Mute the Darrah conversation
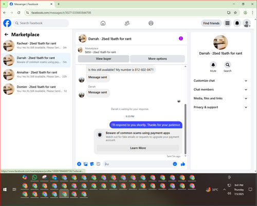The height and width of the screenshot is (206, 257). pyautogui.click(x=213, y=65)
